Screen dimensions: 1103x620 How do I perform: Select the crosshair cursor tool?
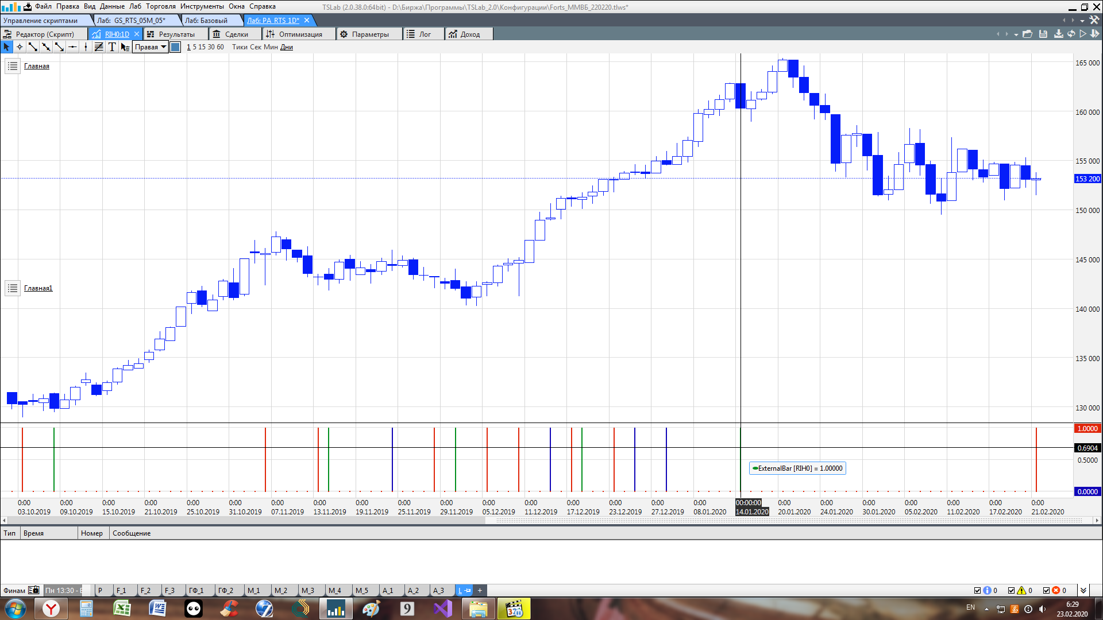click(x=20, y=47)
